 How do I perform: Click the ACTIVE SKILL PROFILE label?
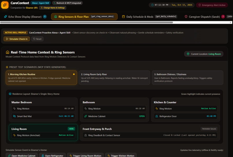pyautogui.click(x=16, y=33)
